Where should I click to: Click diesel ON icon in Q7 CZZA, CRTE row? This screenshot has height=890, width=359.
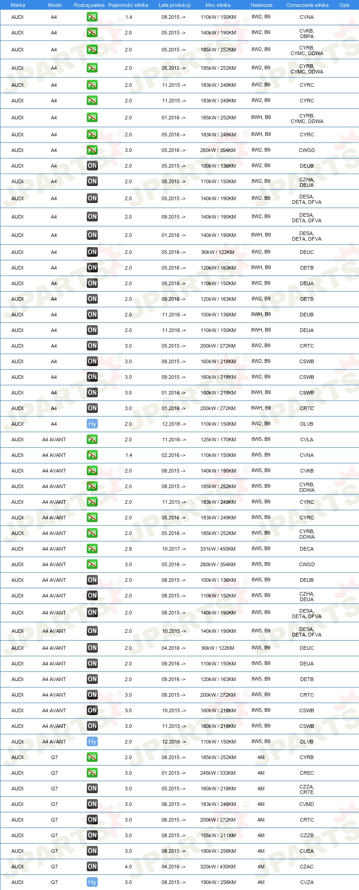pyautogui.click(x=92, y=789)
